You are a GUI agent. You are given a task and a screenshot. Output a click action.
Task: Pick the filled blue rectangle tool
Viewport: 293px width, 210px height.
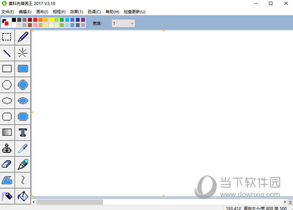click(x=23, y=69)
